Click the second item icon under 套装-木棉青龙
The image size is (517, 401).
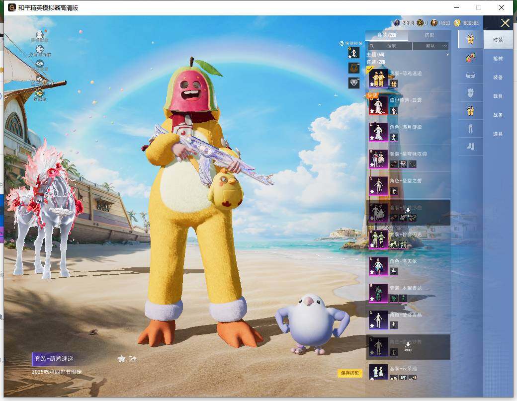403,299
